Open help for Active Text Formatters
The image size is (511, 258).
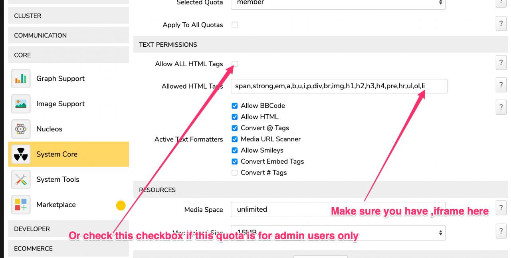tap(501, 107)
